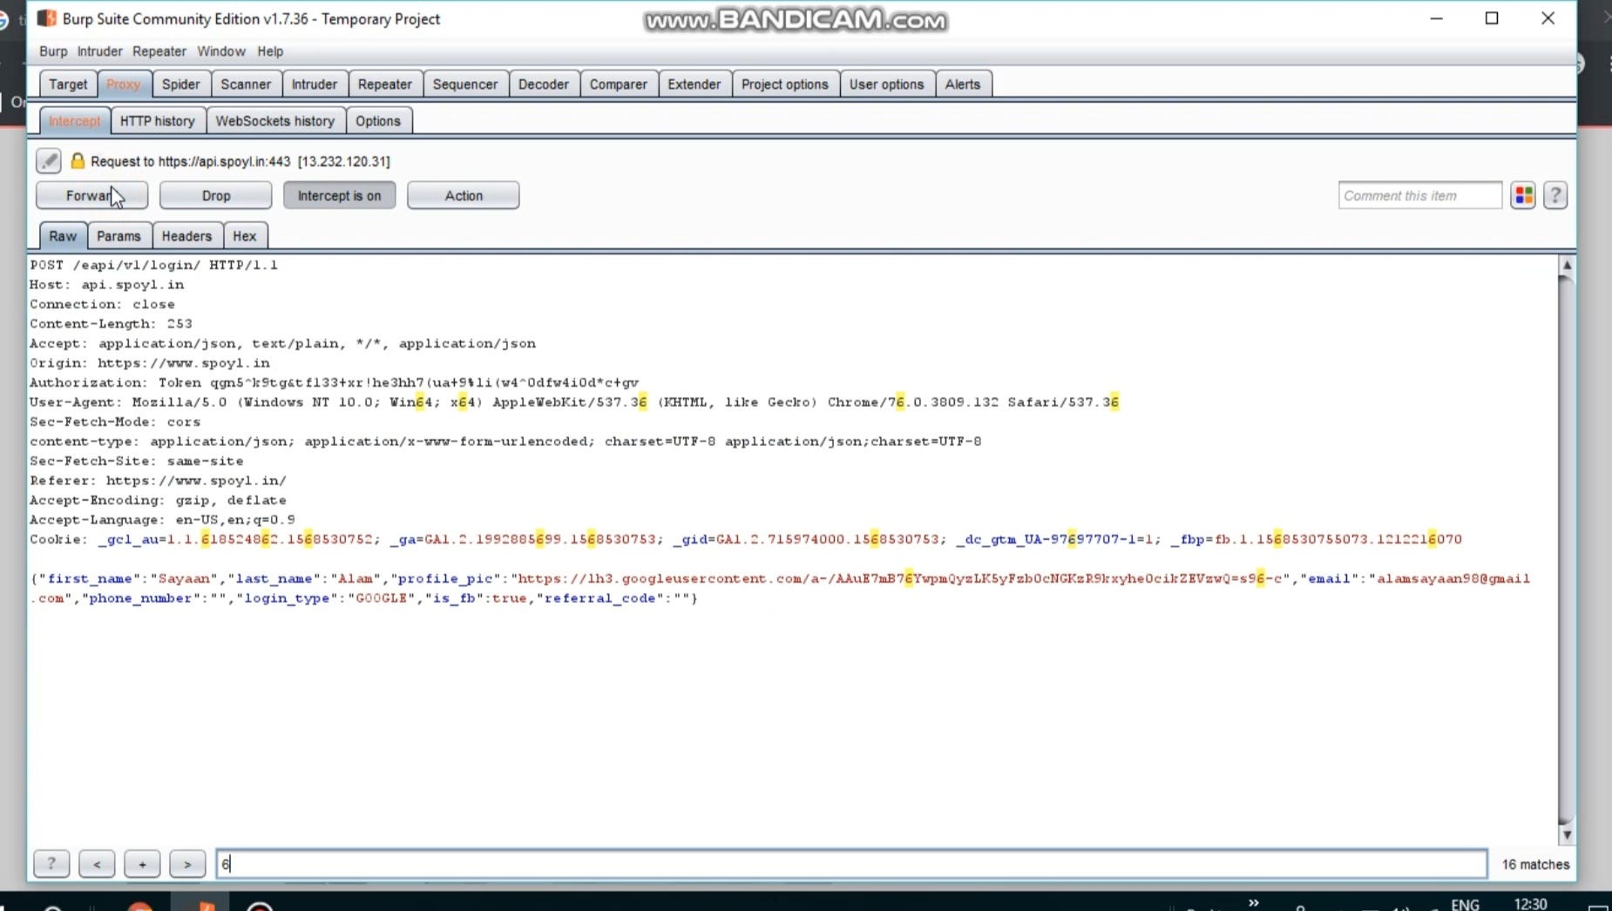Image resolution: width=1612 pixels, height=911 pixels.
Task: Click the pencil edit icon beside request info
Action: pos(48,160)
